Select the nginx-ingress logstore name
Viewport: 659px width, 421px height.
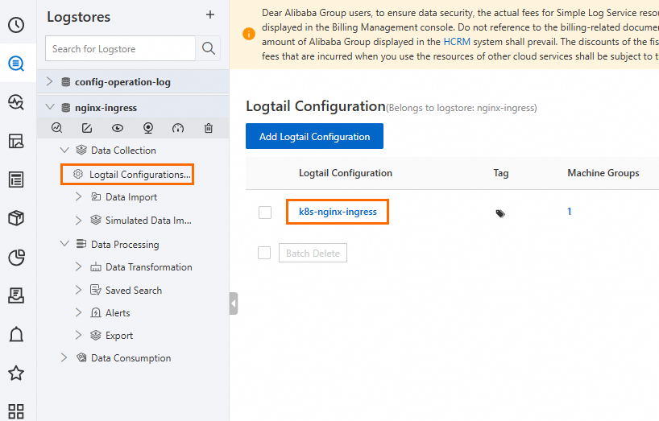pyautogui.click(x=106, y=108)
